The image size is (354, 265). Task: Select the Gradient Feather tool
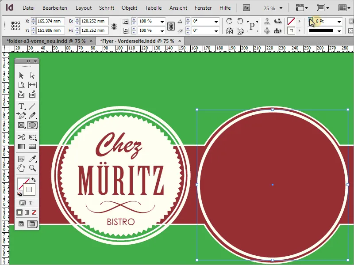[32, 147]
